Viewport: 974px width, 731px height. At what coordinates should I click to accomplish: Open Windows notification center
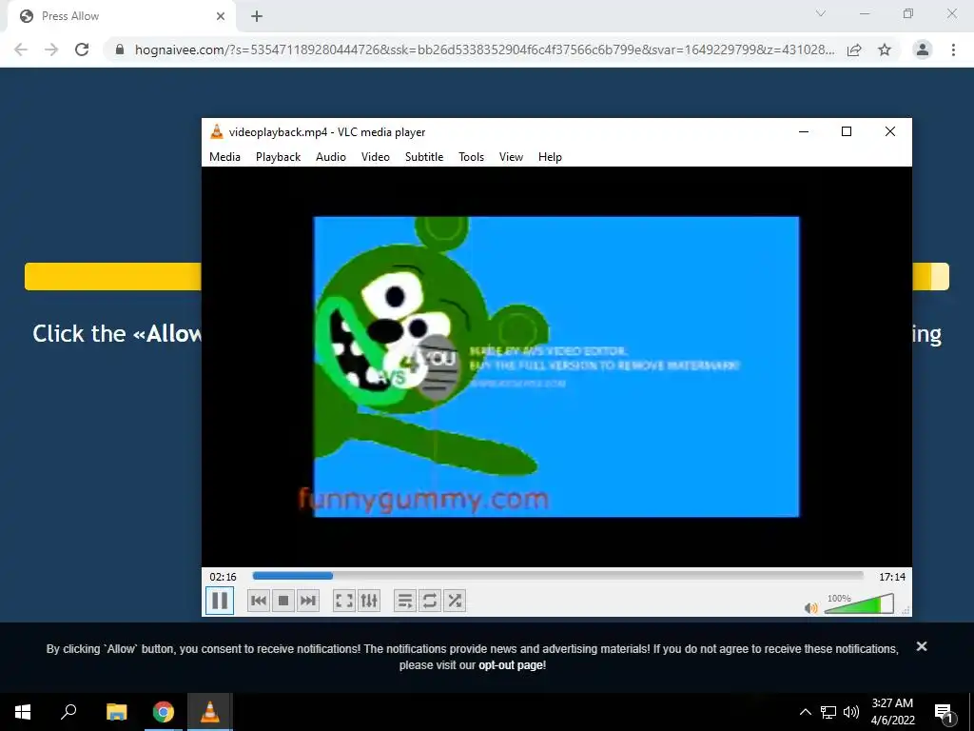pyautogui.click(x=945, y=712)
